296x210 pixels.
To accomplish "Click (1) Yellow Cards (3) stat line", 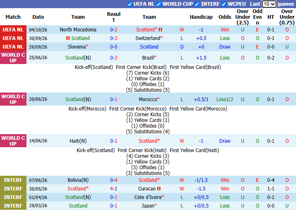I will coord(148,161).
